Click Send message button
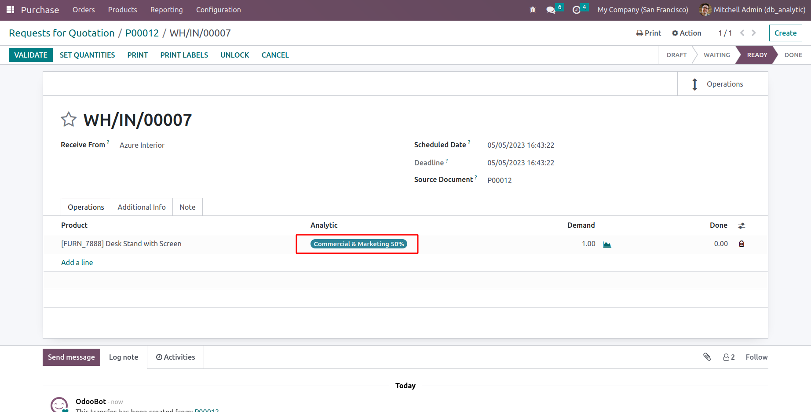Image resolution: width=811 pixels, height=412 pixels. pos(71,357)
